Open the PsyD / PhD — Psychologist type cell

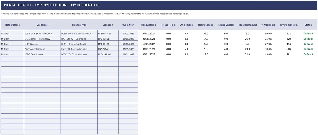pyautogui.click(x=79, y=49)
